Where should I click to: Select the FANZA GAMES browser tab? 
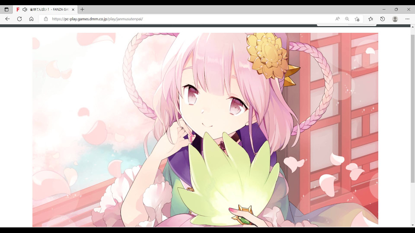click(x=45, y=9)
